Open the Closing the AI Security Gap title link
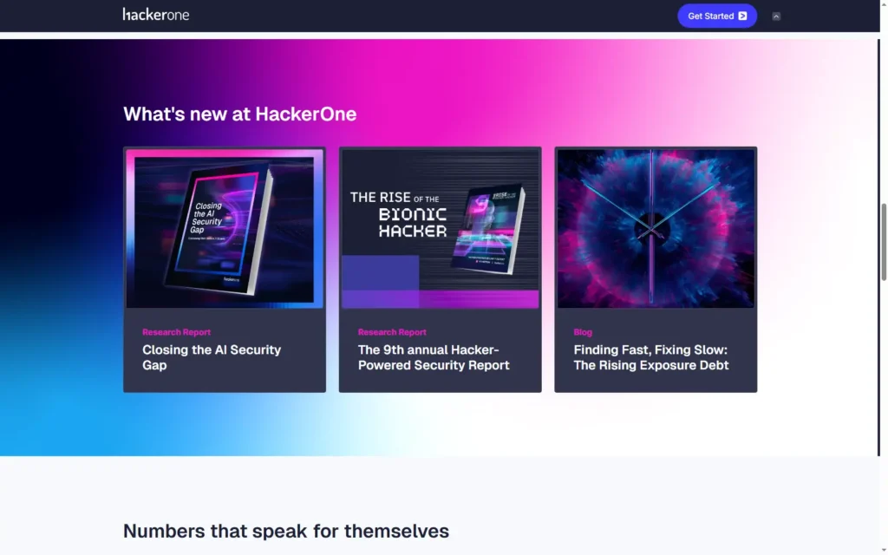This screenshot has height=555, width=888. click(x=212, y=357)
